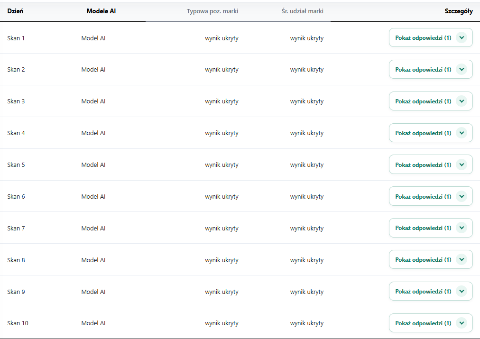
Task: Click Skan 8's hidden 'Typowa poz. marki' result
Action: pos(222,260)
